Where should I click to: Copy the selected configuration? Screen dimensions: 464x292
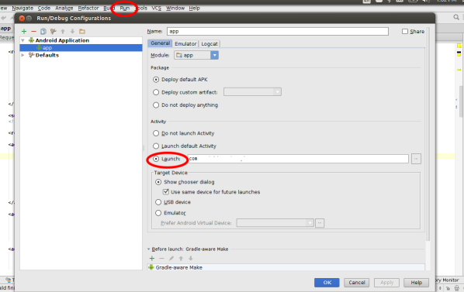click(x=43, y=31)
